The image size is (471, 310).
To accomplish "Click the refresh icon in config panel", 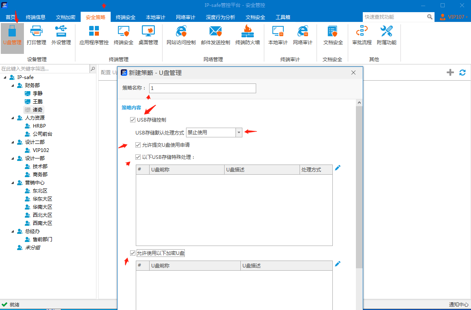I will click(x=462, y=73).
